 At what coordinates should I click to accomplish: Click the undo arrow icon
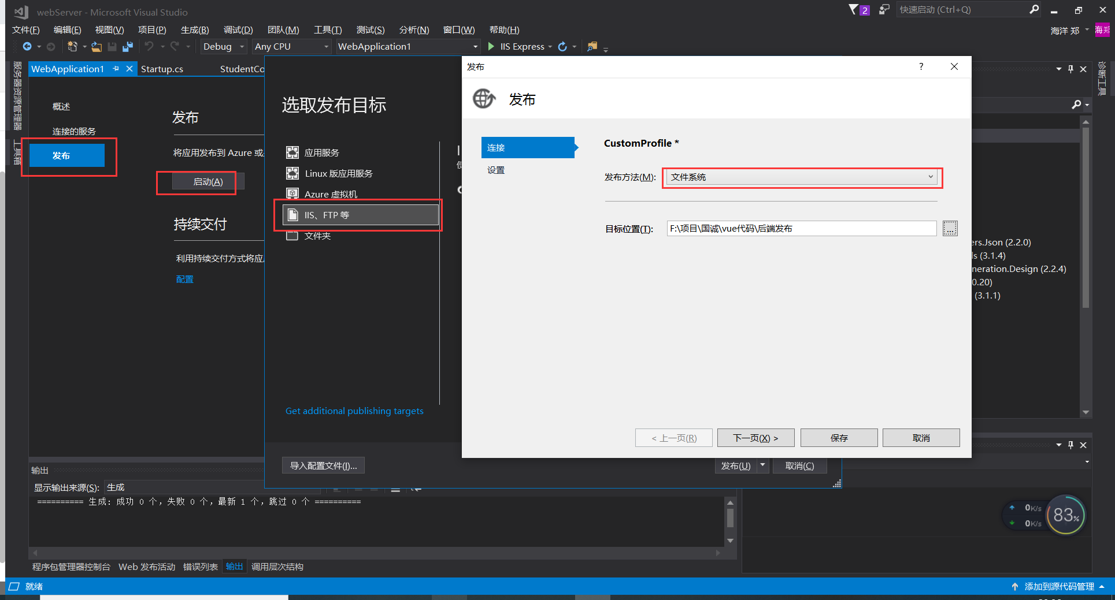point(149,46)
